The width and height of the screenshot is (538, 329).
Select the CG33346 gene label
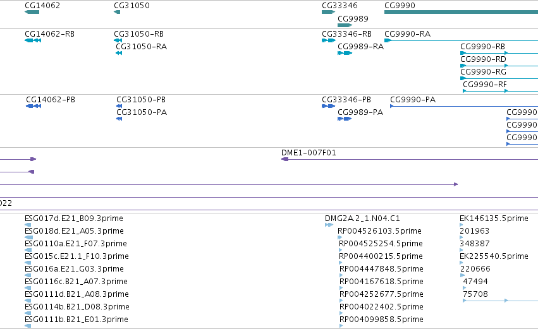point(339,6)
